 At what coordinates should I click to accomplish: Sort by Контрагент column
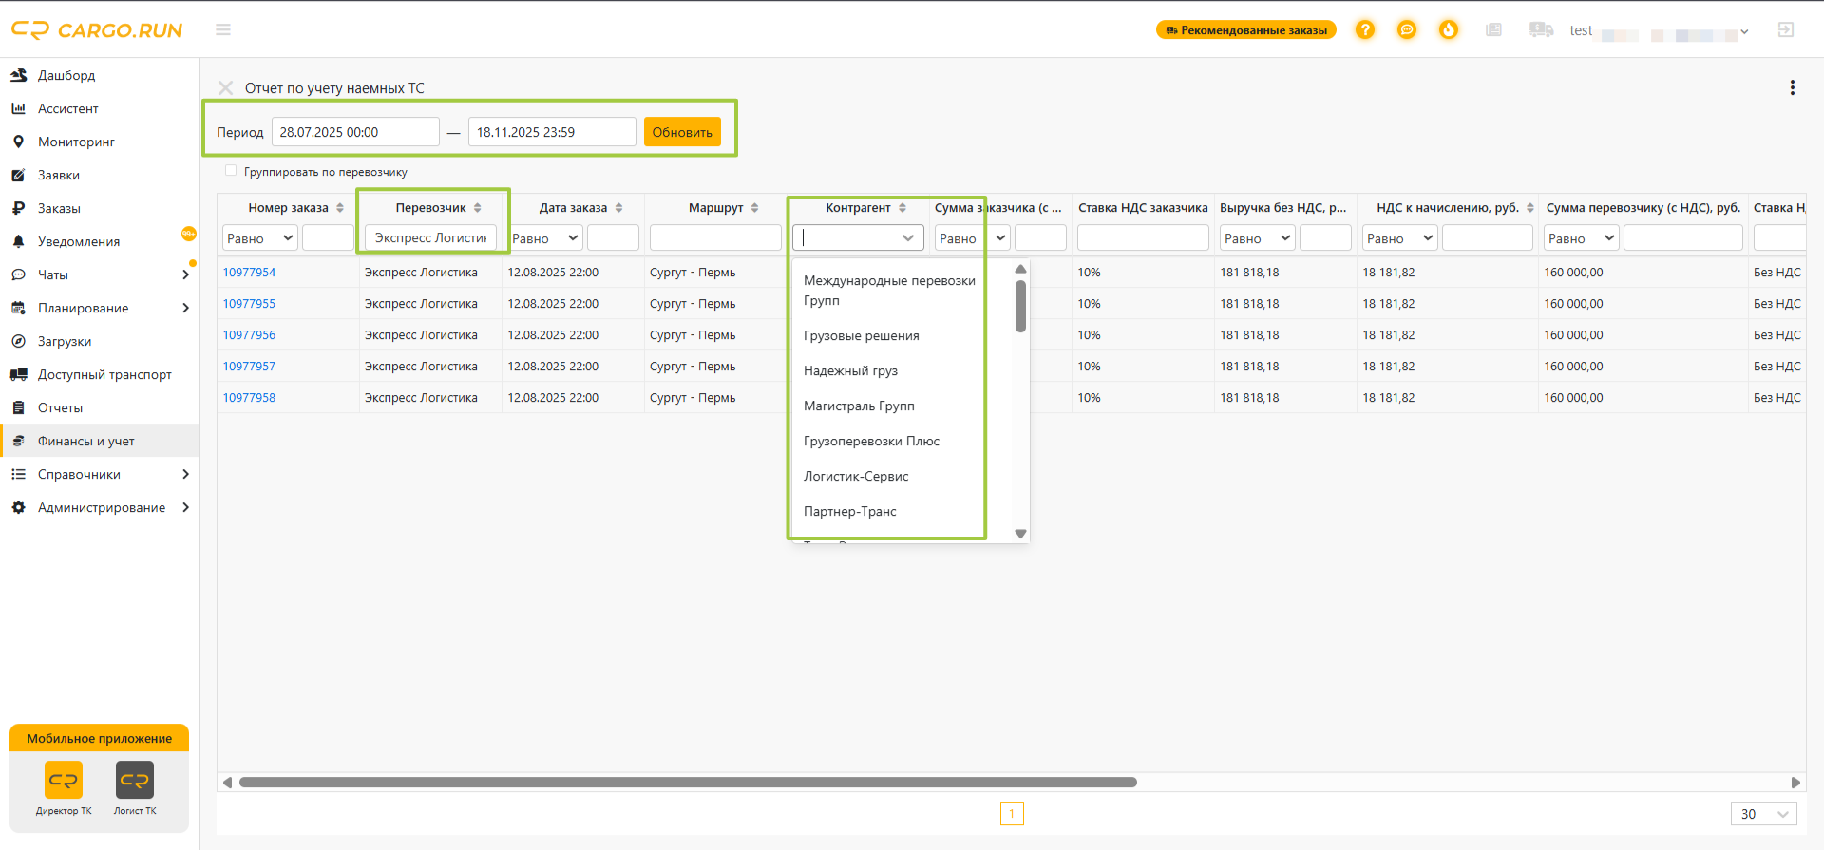pyautogui.click(x=902, y=208)
